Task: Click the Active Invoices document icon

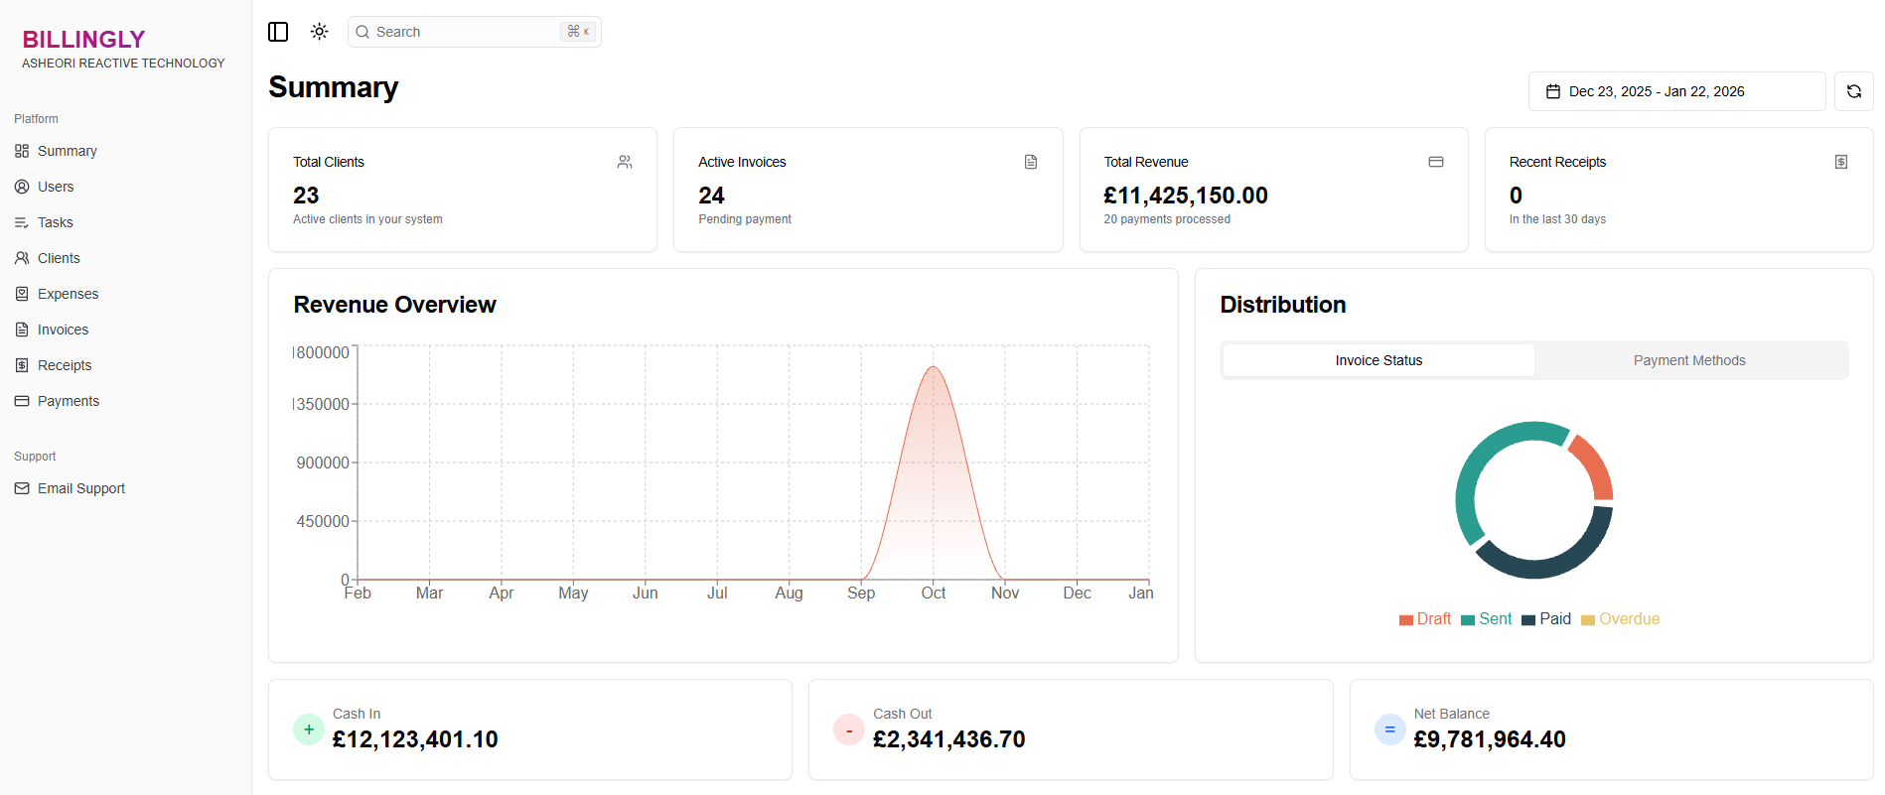Action: pos(1031,162)
